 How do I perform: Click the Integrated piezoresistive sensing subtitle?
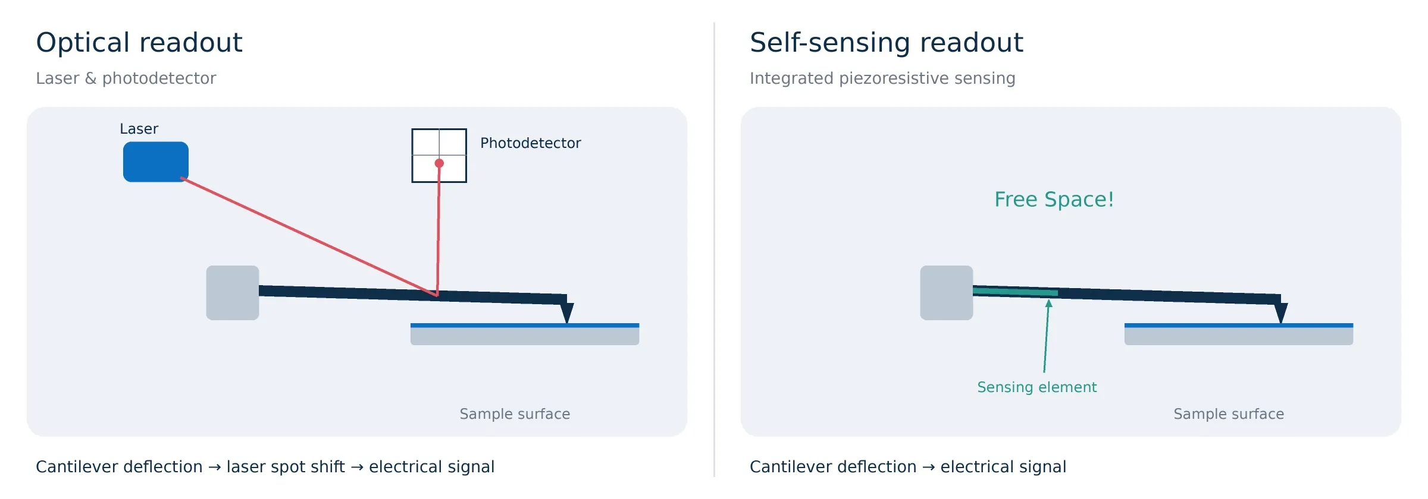[x=882, y=78]
